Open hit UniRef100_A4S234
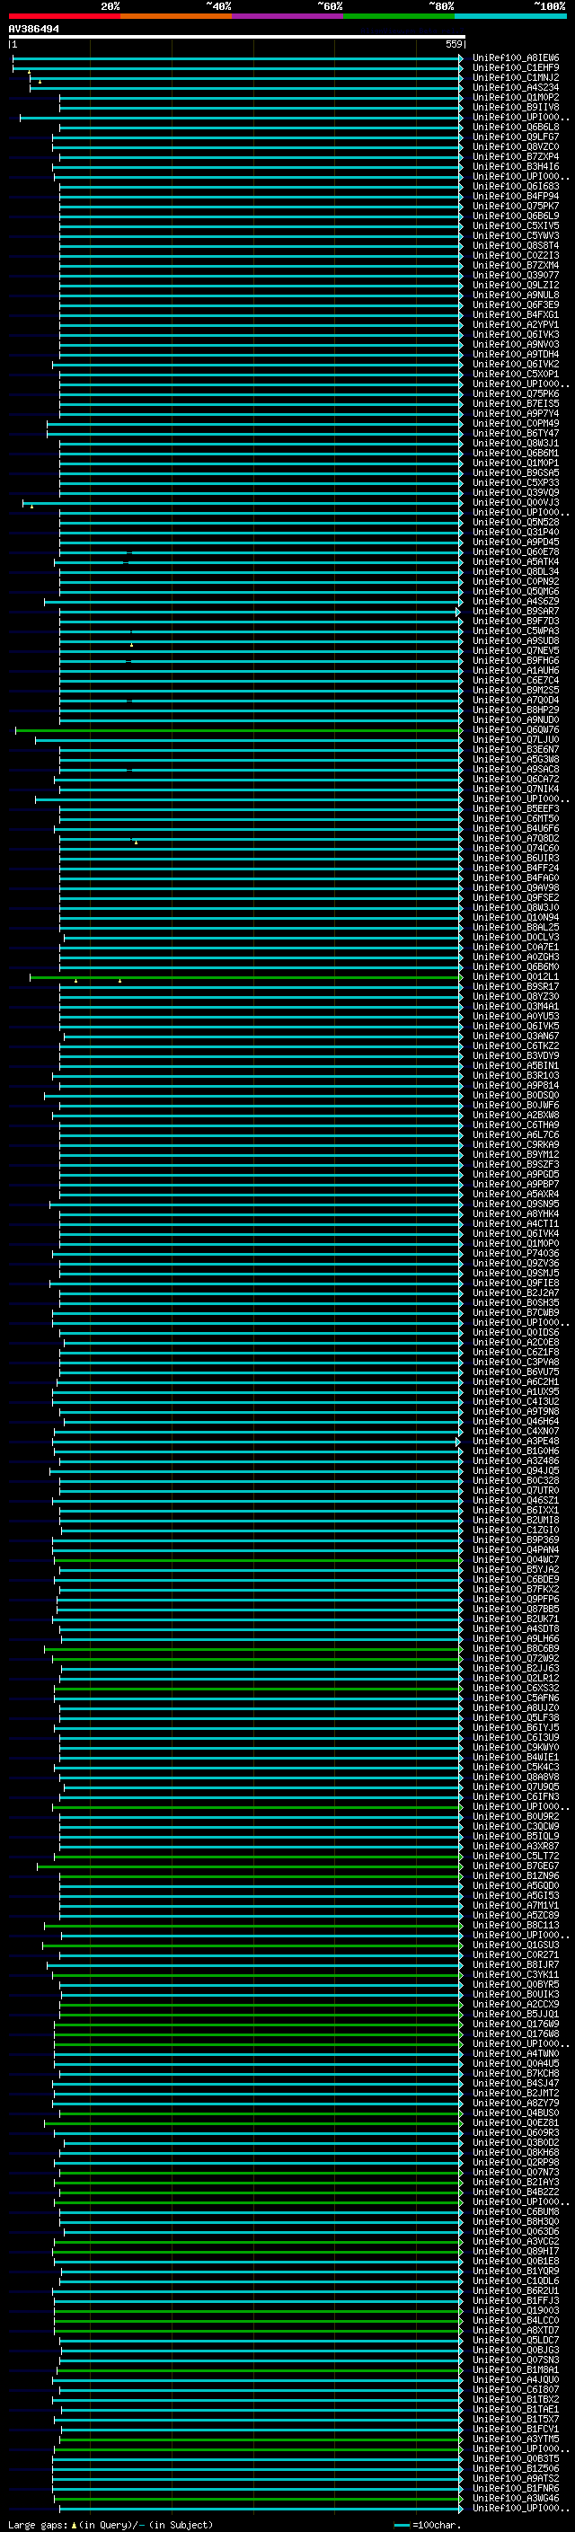The image size is (575, 2532). tap(515, 87)
